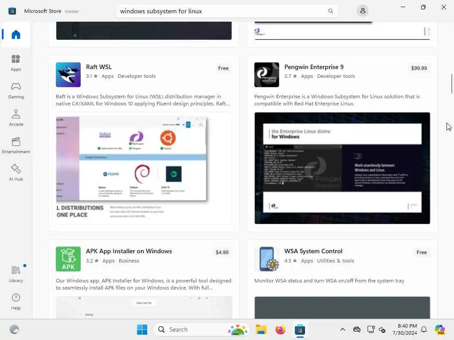Click the Microsoft Store logo icon
This screenshot has width=454, height=340.
click(x=12, y=11)
